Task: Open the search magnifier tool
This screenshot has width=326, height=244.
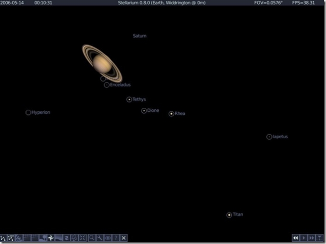Action: click(x=92, y=238)
